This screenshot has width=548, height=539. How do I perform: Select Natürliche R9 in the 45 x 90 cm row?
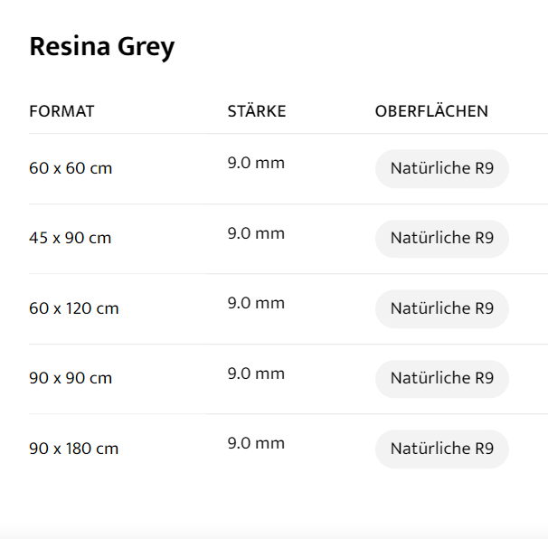click(441, 239)
